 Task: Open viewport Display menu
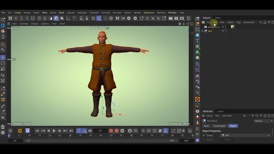pos(34,24)
